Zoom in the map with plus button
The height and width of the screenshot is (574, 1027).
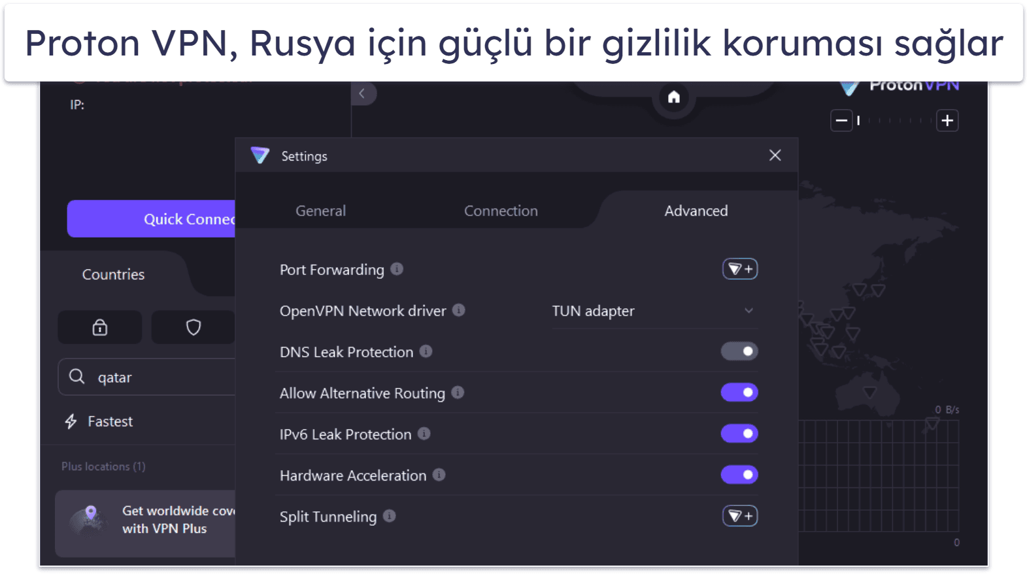coord(947,121)
